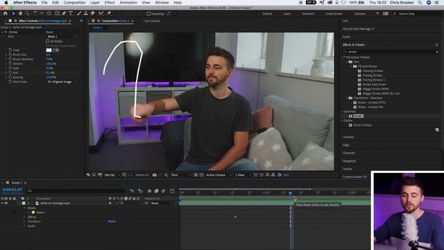The width and height of the screenshot is (444, 250).
Task: Select the Rotation tool
Action: click(x=35, y=13)
